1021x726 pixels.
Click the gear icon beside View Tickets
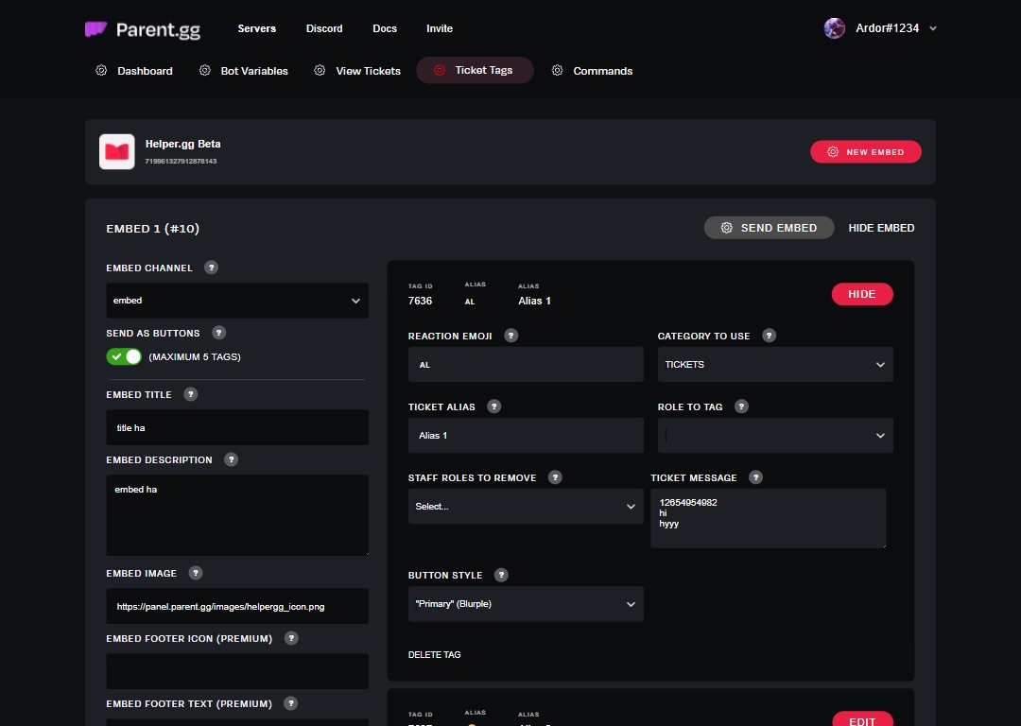click(x=320, y=70)
